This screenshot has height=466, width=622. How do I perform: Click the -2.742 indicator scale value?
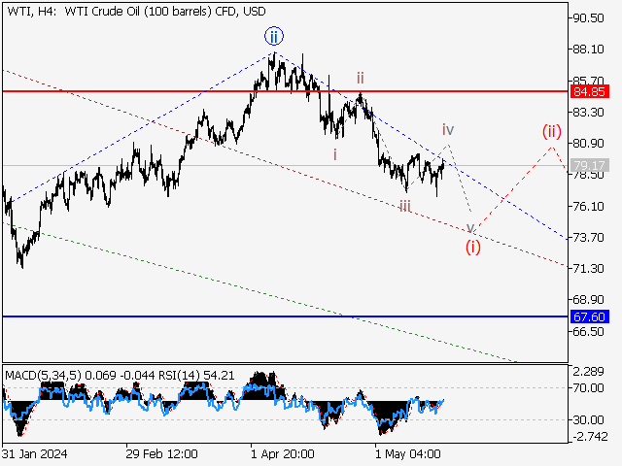click(589, 437)
